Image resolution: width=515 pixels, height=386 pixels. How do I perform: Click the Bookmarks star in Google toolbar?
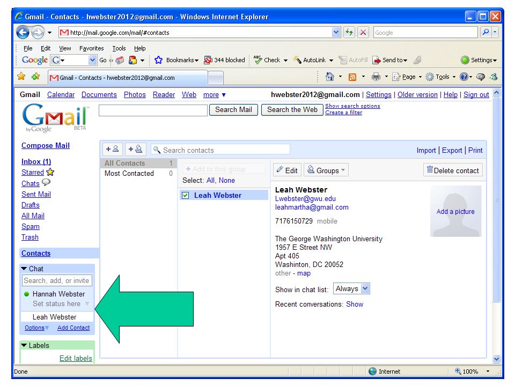click(x=158, y=60)
